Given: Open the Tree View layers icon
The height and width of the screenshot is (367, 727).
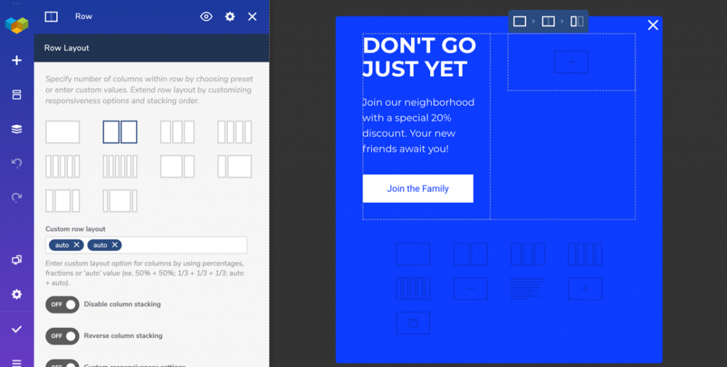Looking at the screenshot, I should click(17, 128).
